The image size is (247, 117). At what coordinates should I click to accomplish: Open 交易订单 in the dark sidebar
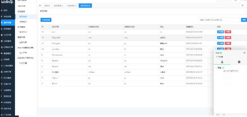click(x=7, y=84)
